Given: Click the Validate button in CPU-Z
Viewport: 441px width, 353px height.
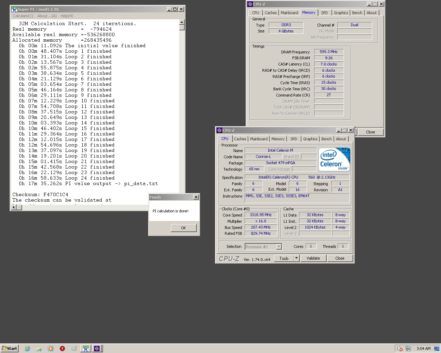Looking at the screenshot, I should pyautogui.click(x=313, y=258).
